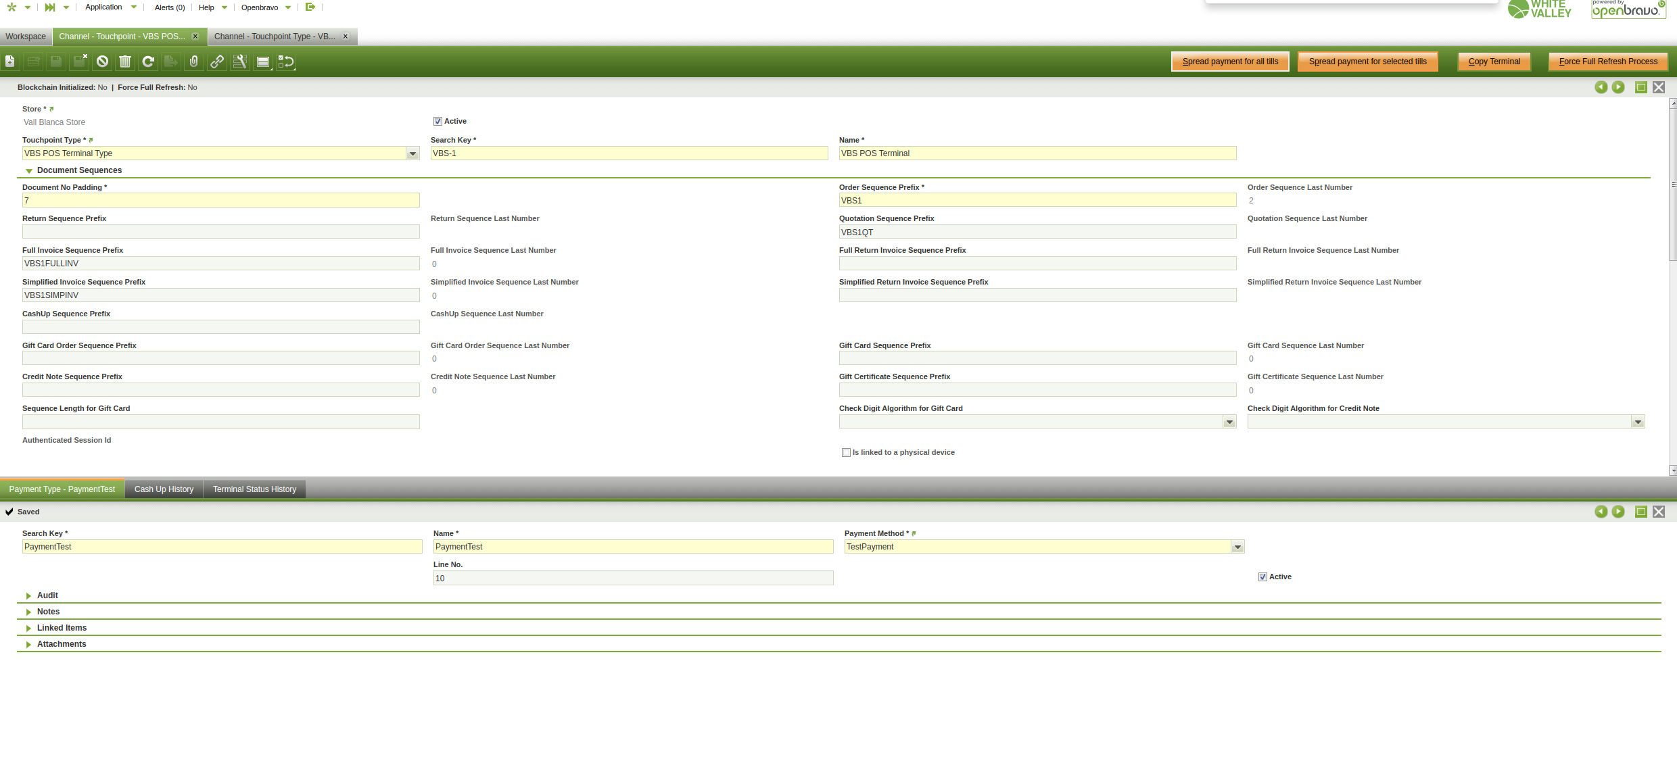Open the personalization wrench toolbar icon

240,62
